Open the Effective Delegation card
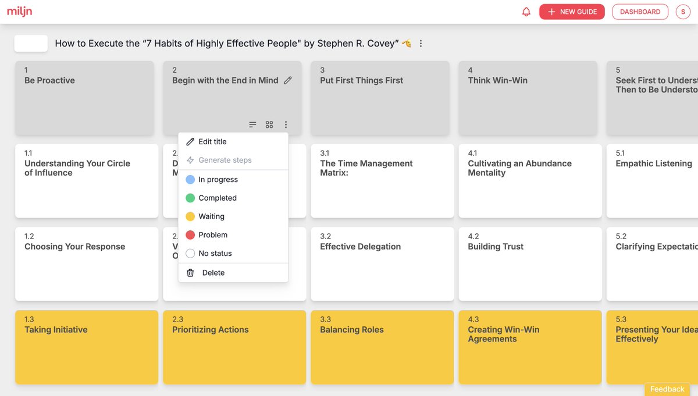Viewport: 698px width, 396px height. tap(382, 264)
